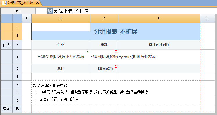Screen dimensions: 217x115
Task: Select the 备注(小行业) header cell
Action: click(x=159, y=45)
